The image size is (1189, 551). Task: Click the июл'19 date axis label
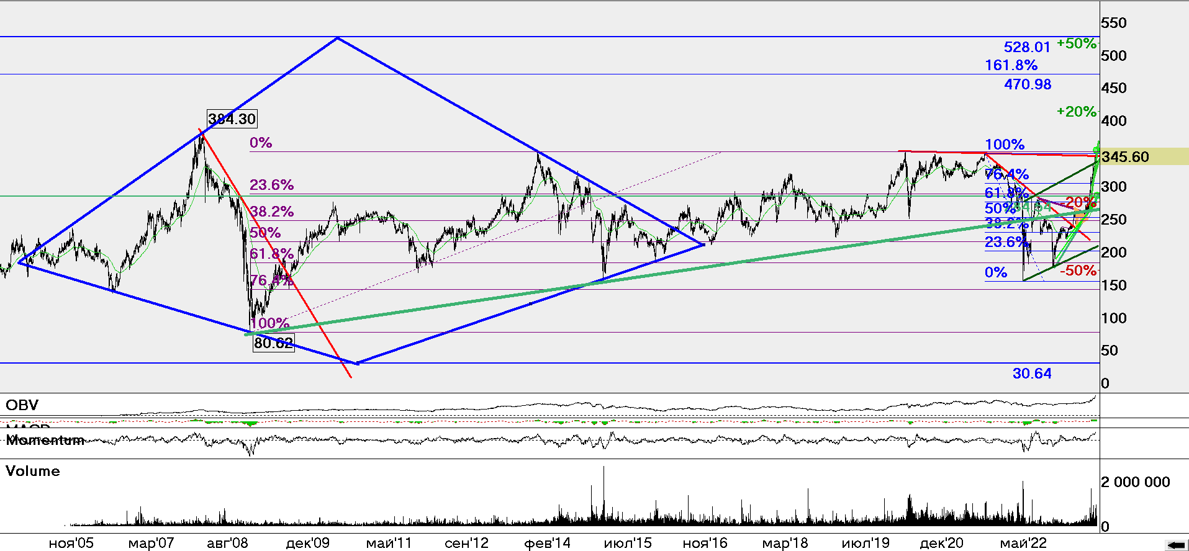[866, 544]
